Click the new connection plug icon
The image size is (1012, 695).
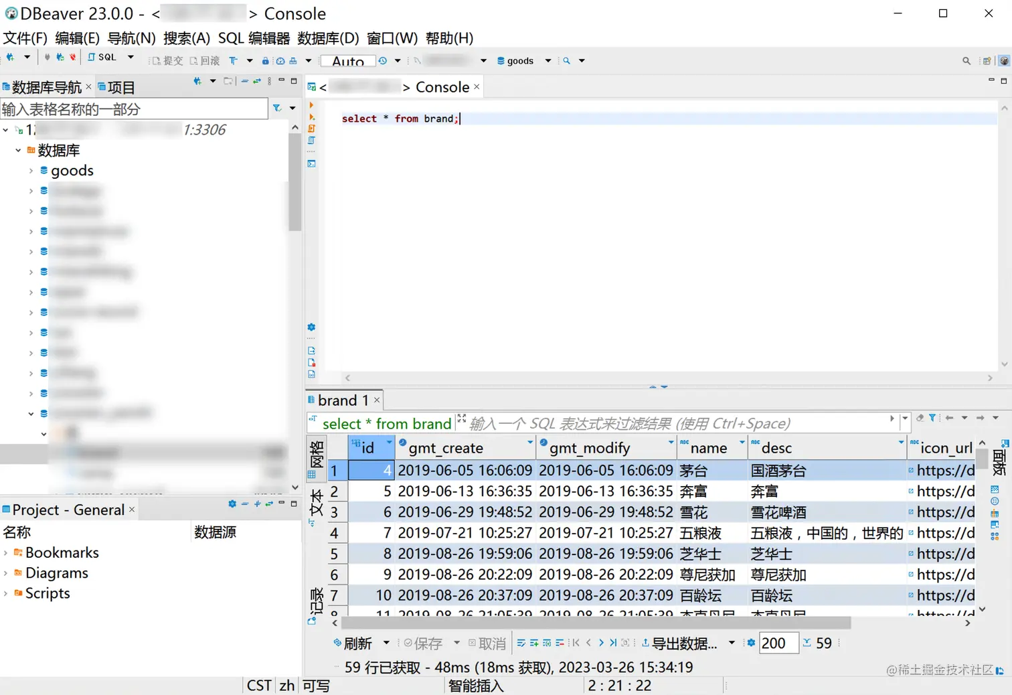click(x=10, y=58)
